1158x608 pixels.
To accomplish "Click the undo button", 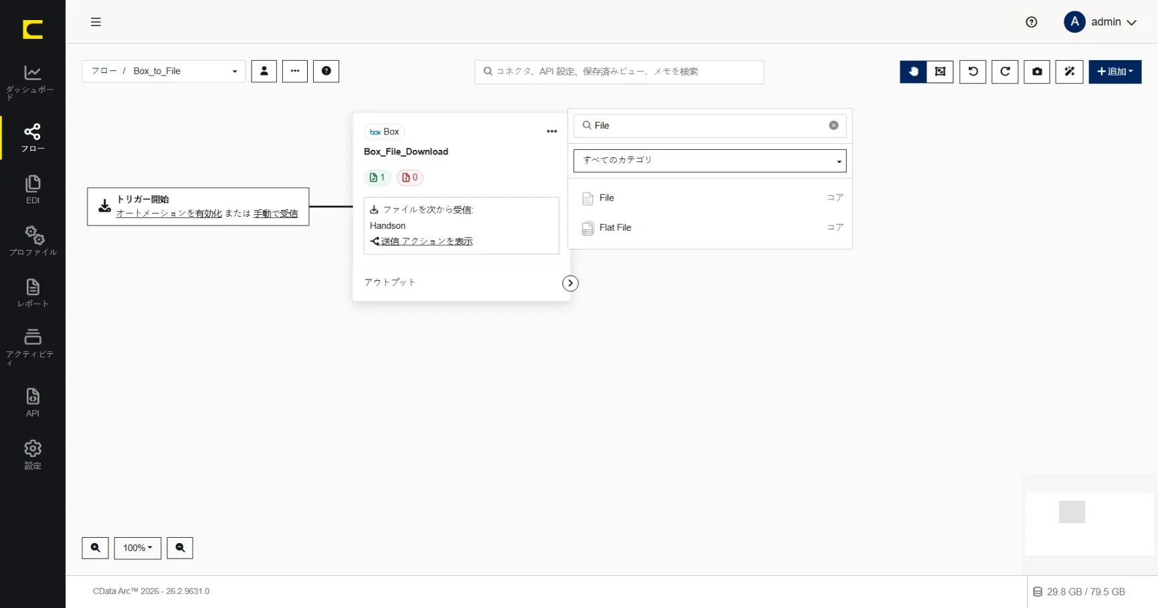I will tap(973, 72).
